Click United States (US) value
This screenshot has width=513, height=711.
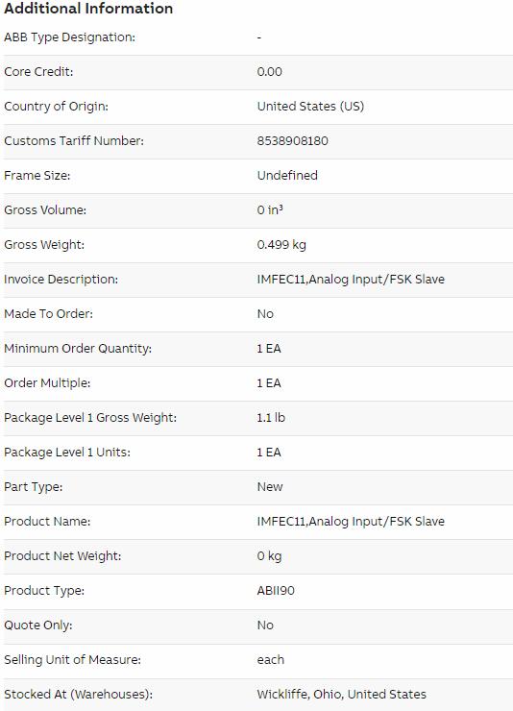tap(311, 107)
